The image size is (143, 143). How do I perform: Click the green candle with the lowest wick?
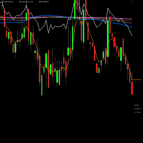42,85
